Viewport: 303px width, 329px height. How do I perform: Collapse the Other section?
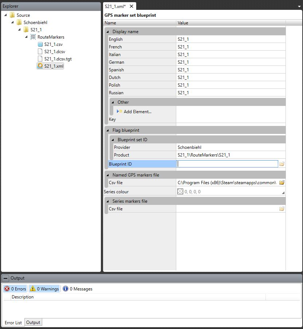tap(113, 102)
